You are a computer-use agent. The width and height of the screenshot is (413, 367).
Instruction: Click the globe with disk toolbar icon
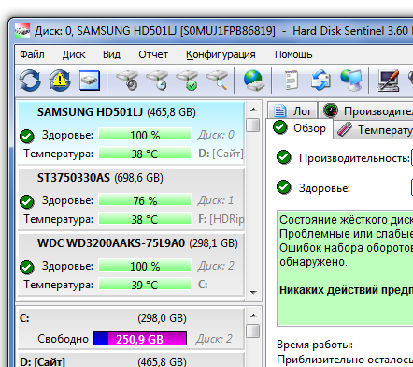(254, 81)
